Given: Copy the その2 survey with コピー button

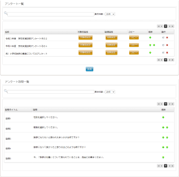Looking at the screenshot, I should [134, 38].
